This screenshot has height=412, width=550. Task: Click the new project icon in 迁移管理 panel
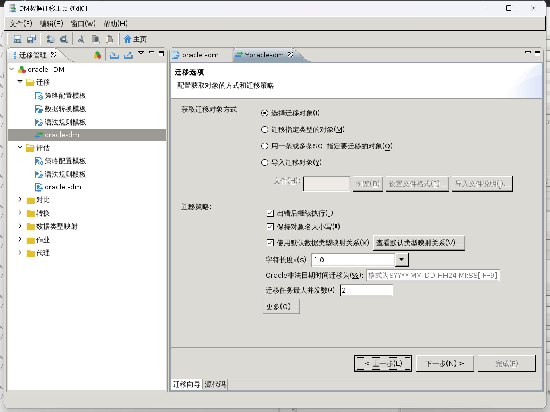pyautogui.click(x=97, y=55)
